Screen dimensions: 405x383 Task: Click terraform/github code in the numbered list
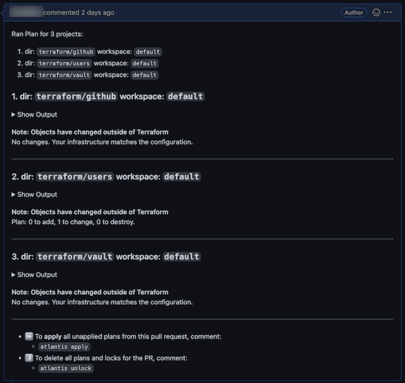click(66, 52)
